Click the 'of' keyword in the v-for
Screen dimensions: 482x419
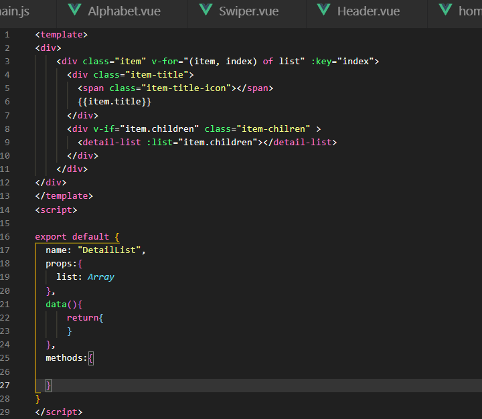[268, 62]
